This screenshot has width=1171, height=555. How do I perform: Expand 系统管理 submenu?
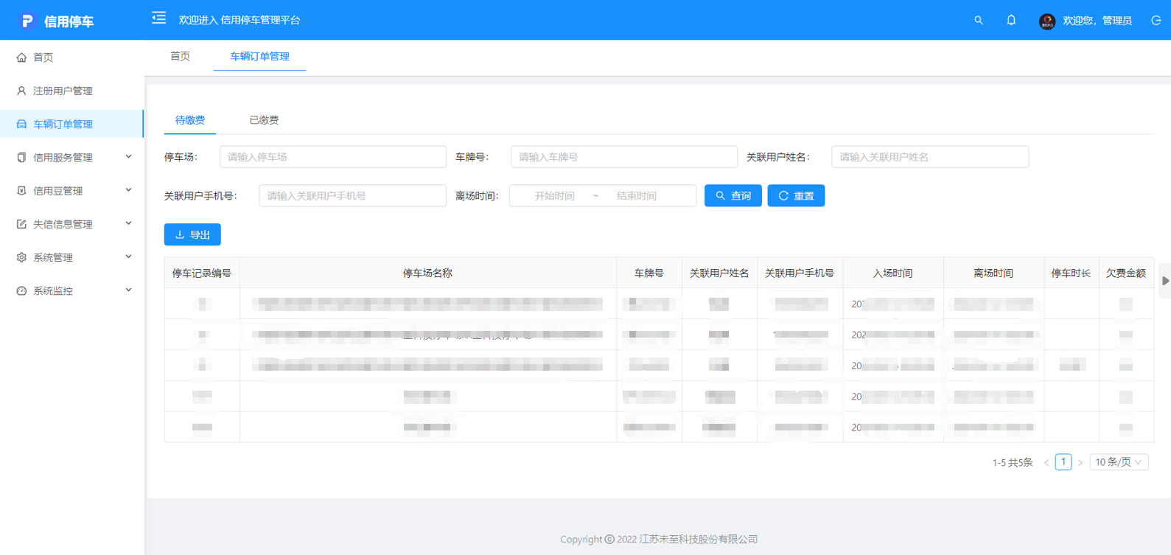pyautogui.click(x=72, y=257)
